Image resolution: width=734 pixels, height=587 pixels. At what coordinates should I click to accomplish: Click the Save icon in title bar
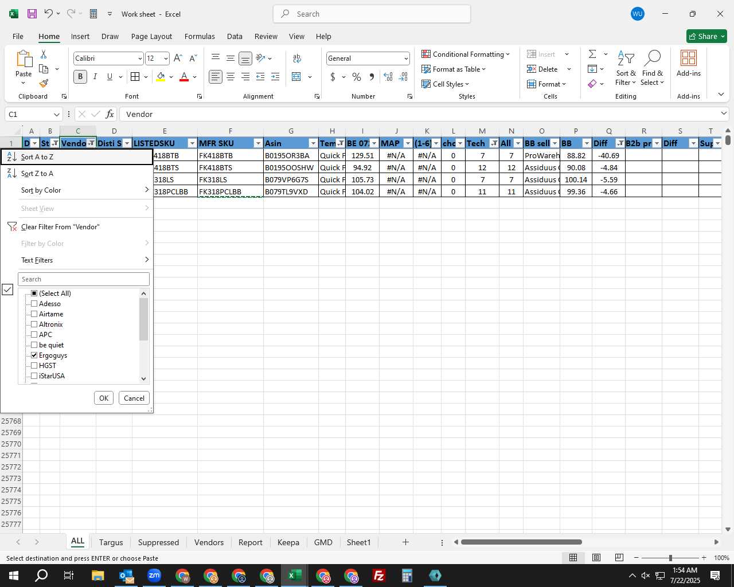[32, 14]
